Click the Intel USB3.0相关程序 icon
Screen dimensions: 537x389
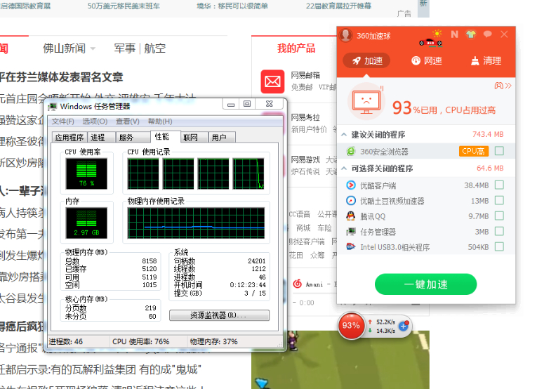[x=351, y=246]
